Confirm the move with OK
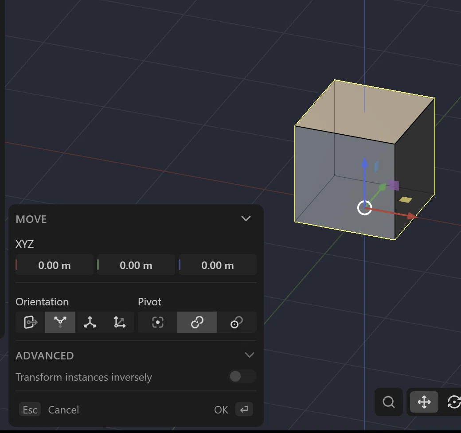 (221, 410)
